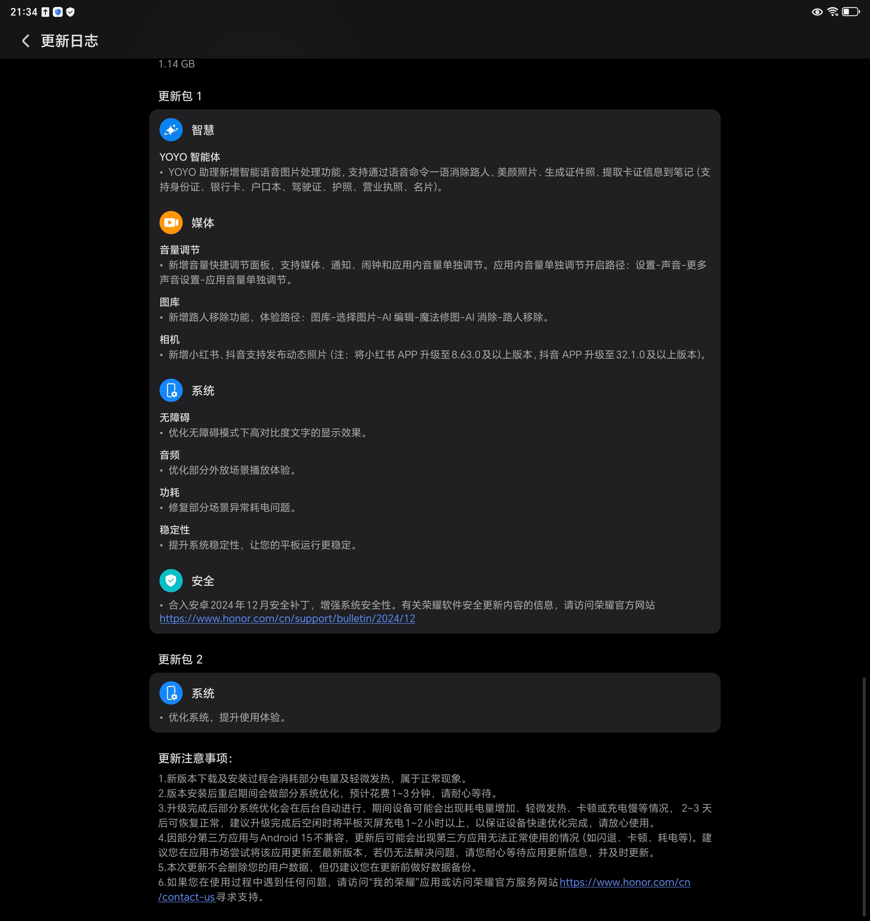Click the 系统 icon in 更新包 1

tap(171, 391)
